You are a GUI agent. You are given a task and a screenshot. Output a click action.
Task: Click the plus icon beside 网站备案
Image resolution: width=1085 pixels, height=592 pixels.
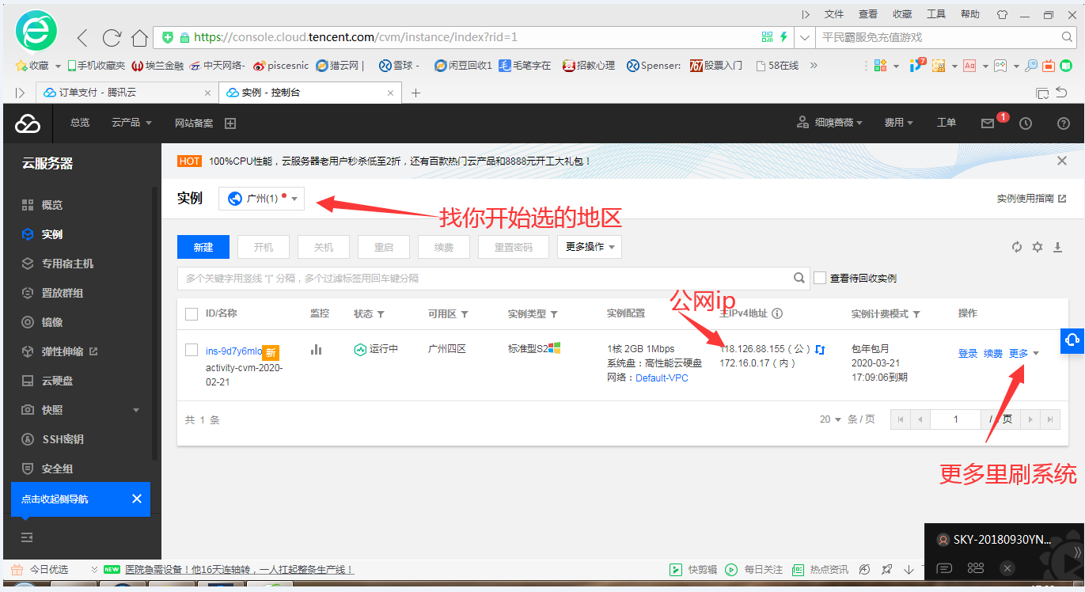click(x=230, y=123)
